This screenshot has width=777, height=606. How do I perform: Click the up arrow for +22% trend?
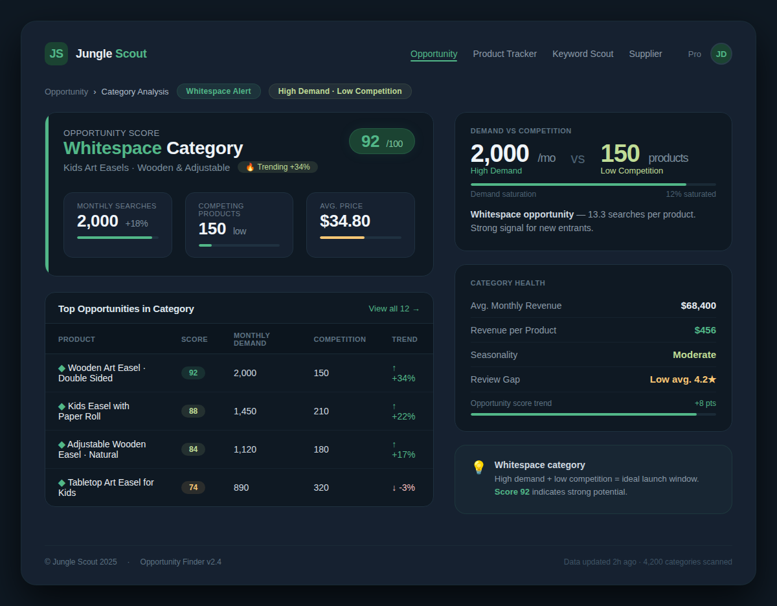(x=394, y=406)
